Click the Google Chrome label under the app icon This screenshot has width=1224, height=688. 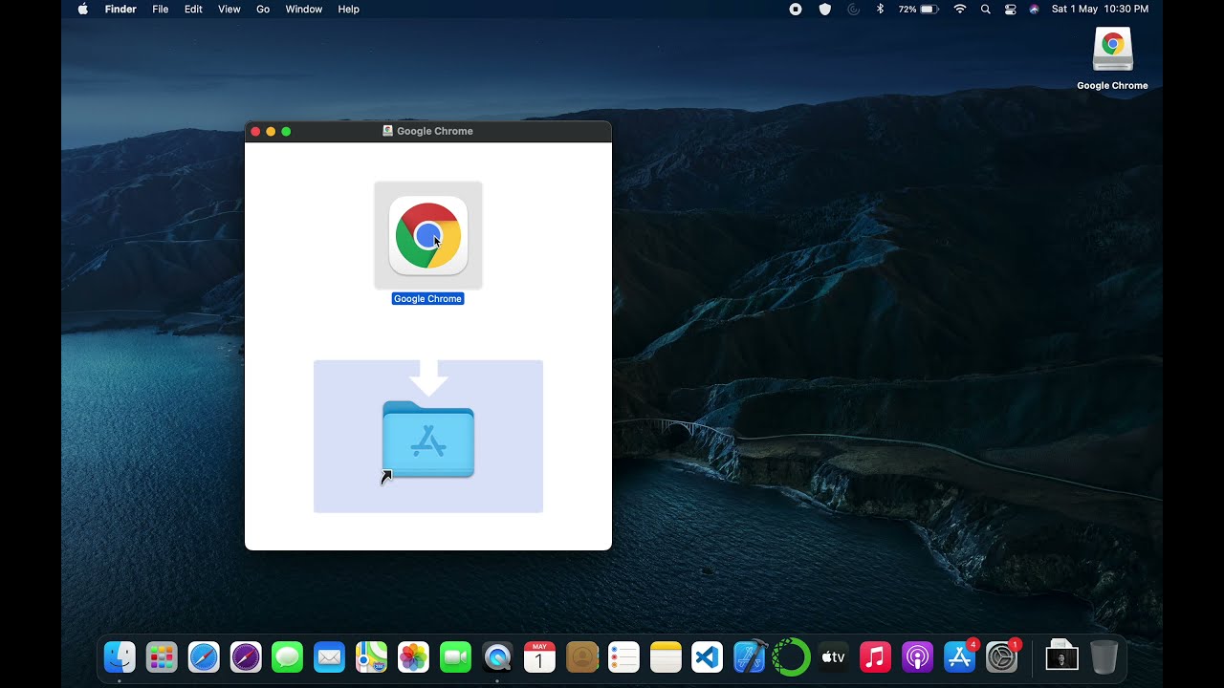pos(427,299)
